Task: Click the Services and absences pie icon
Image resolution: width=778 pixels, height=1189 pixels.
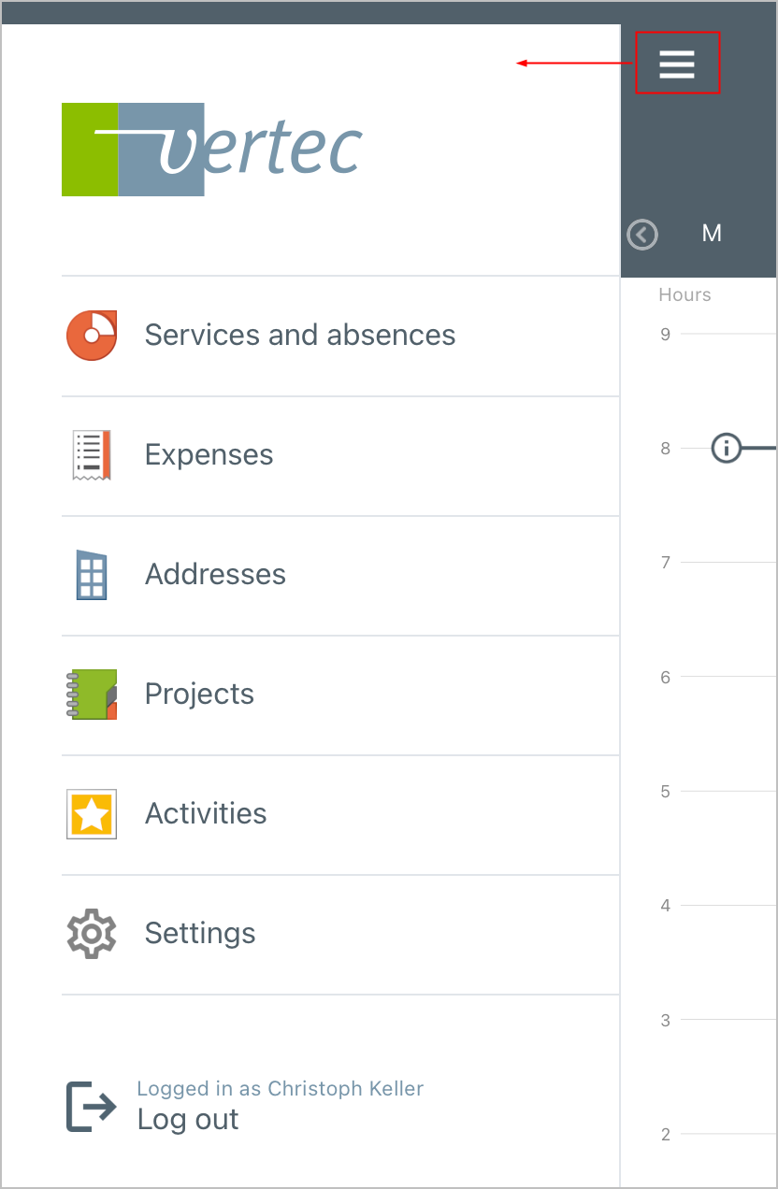Action: click(91, 335)
